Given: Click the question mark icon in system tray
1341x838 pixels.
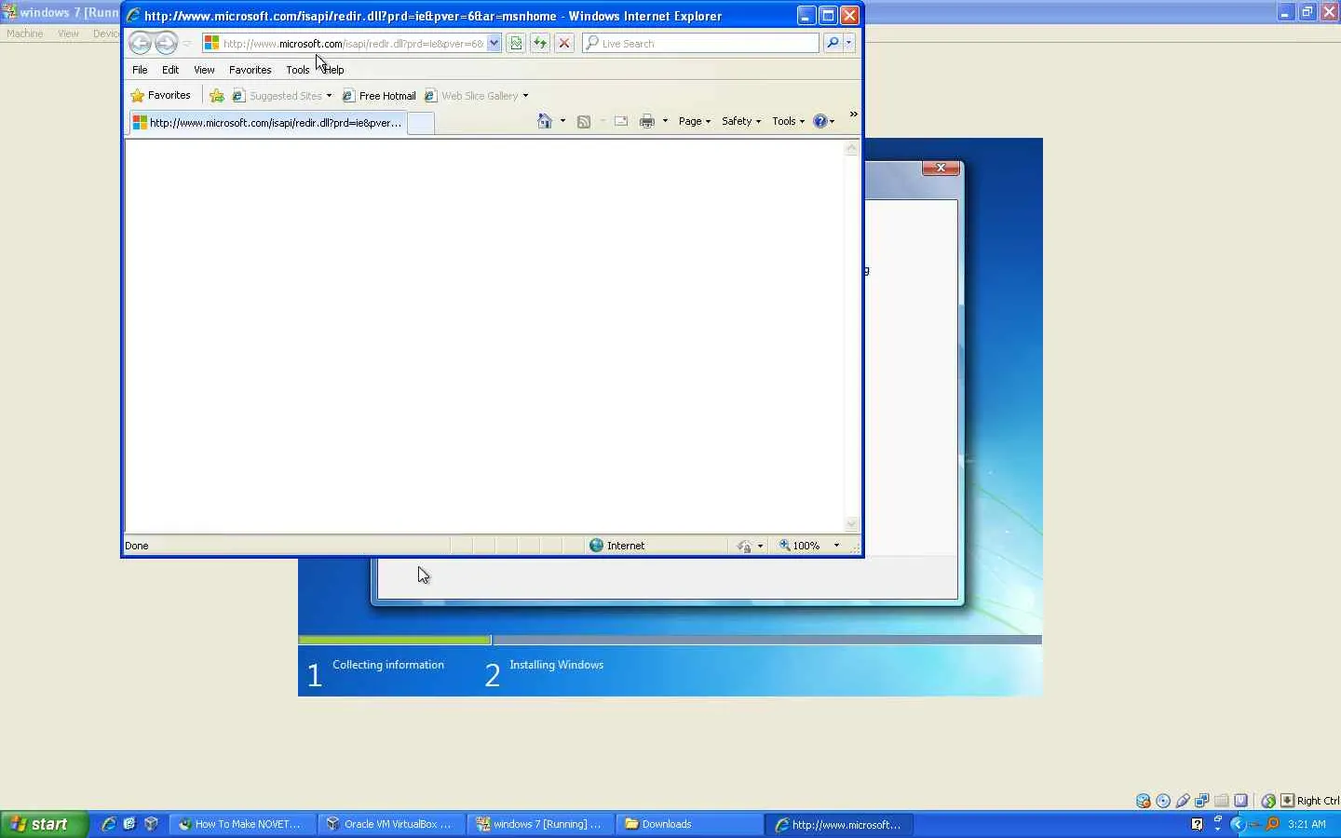Looking at the screenshot, I should tap(1197, 824).
